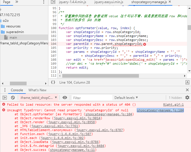Screen dimensions: 191x152
Task: Open jquery.easyui.min.js:8787 stack link
Action: pyautogui.click(x=99, y=130)
